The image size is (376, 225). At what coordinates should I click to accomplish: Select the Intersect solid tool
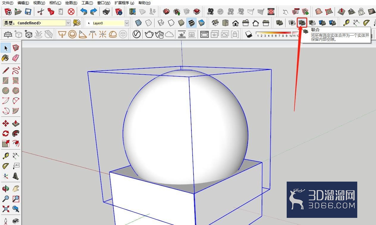pyautogui.click(x=292, y=23)
